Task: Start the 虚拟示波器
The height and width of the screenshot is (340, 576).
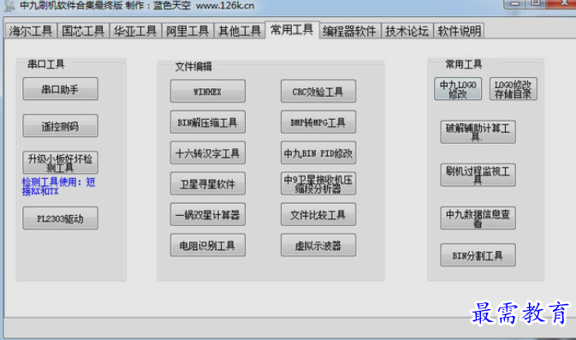Action: tap(318, 245)
